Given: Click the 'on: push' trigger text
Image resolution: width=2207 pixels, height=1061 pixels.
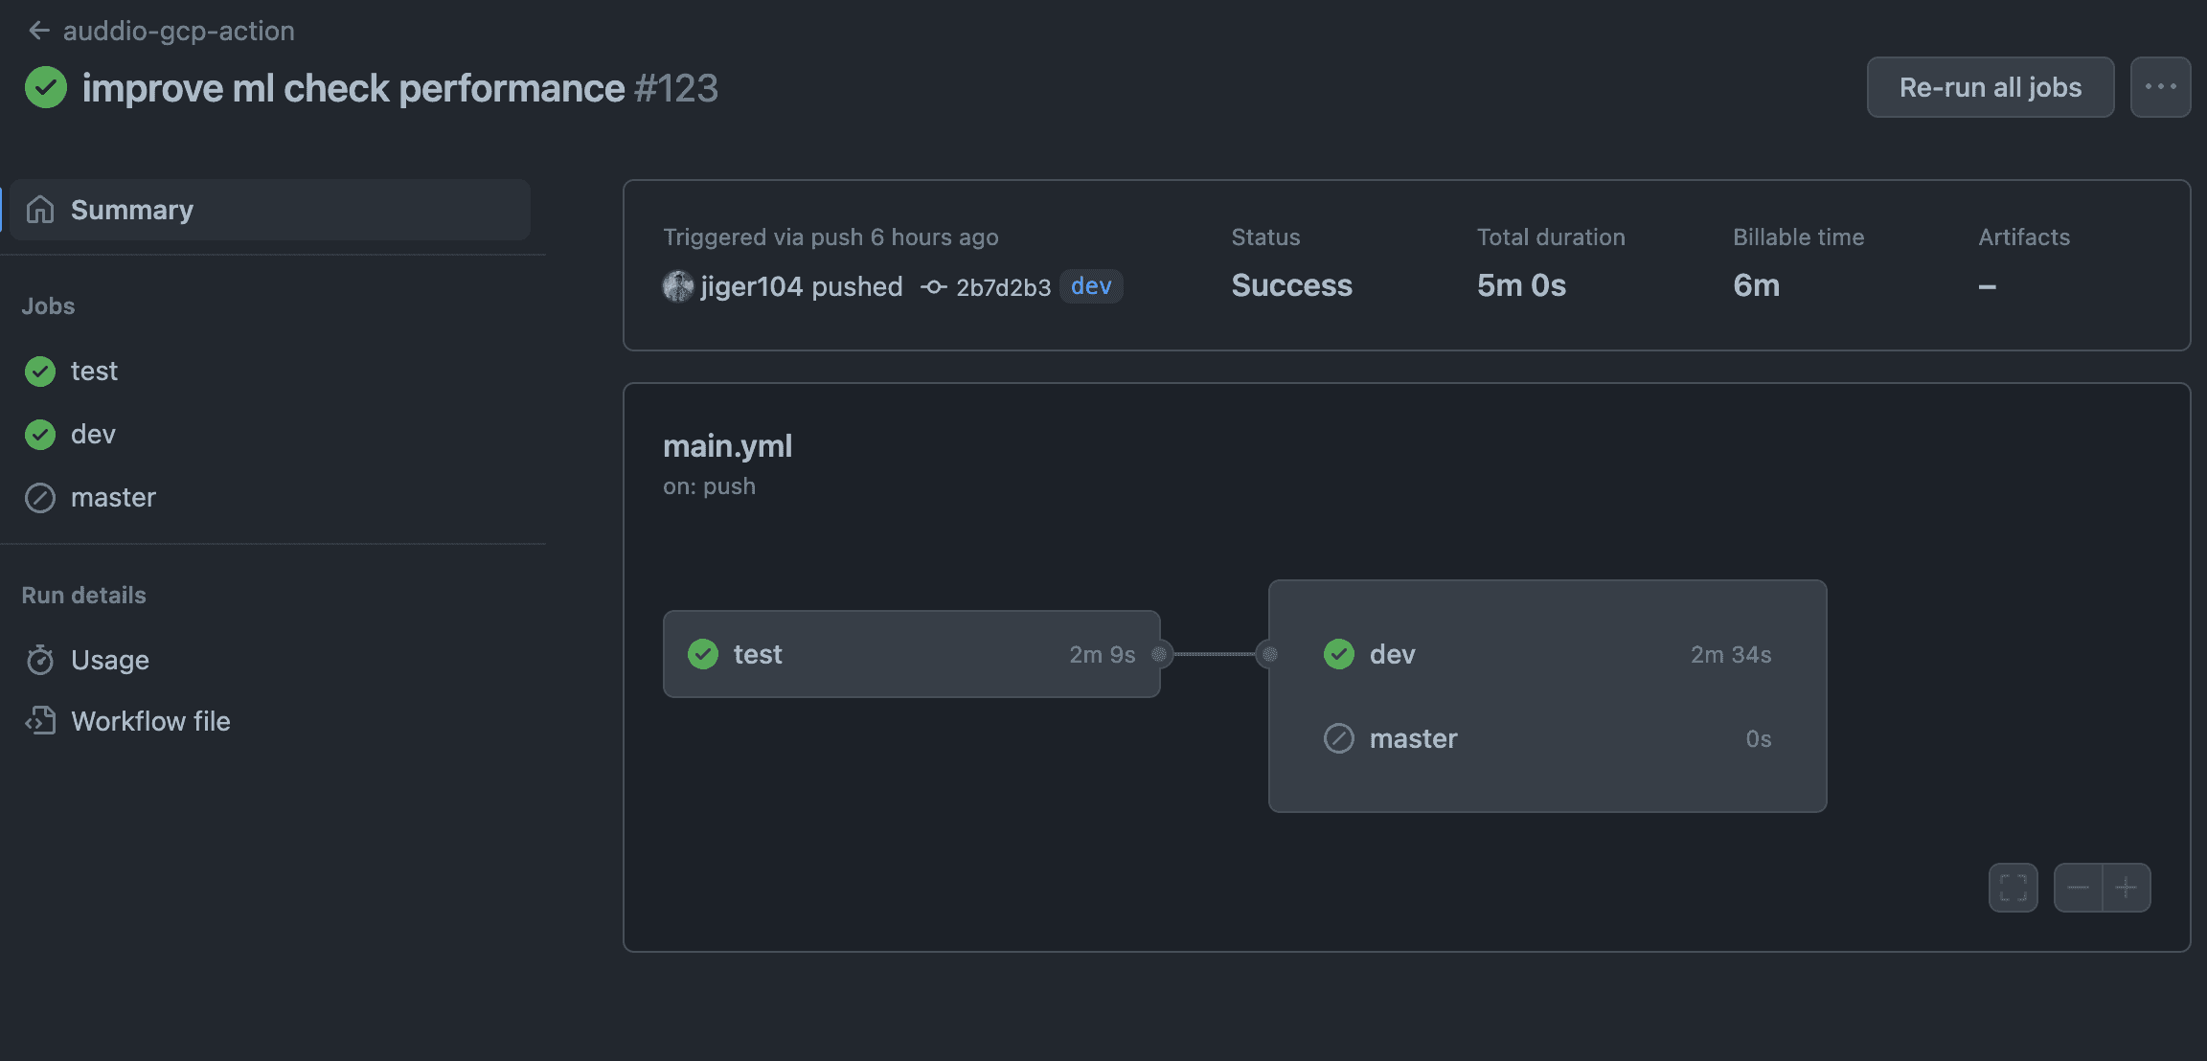Looking at the screenshot, I should click(x=709, y=486).
